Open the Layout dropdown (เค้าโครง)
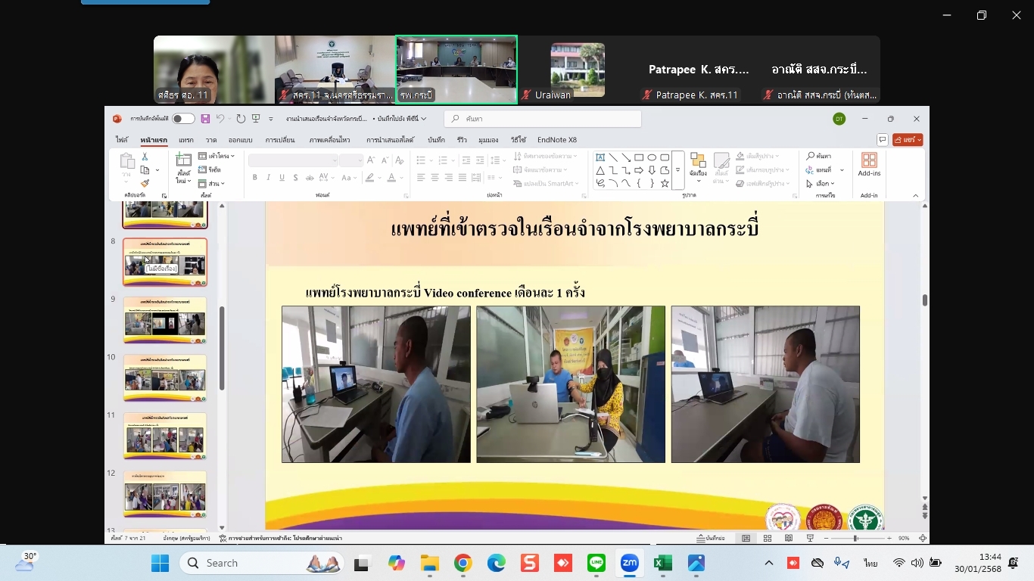The width and height of the screenshot is (1034, 581). pyautogui.click(x=216, y=156)
